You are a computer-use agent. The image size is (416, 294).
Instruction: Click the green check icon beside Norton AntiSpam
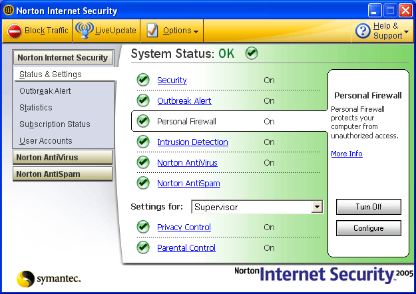[x=143, y=183]
